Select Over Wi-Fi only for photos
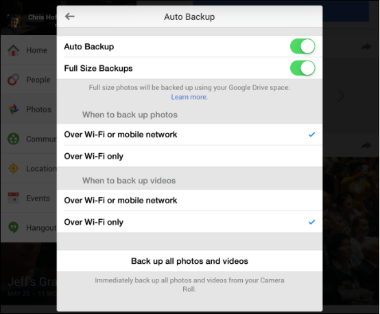380x314 pixels. [x=189, y=156]
